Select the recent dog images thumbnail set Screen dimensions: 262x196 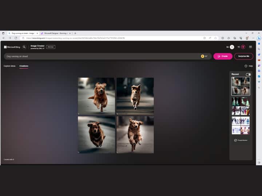(241, 86)
